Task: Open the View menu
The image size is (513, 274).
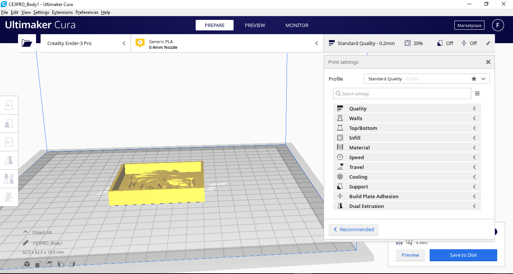Action: [x=26, y=12]
